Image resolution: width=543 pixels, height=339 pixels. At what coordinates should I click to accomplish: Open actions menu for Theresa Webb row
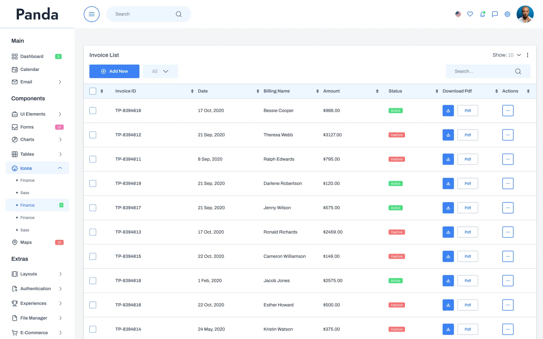(x=508, y=135)
